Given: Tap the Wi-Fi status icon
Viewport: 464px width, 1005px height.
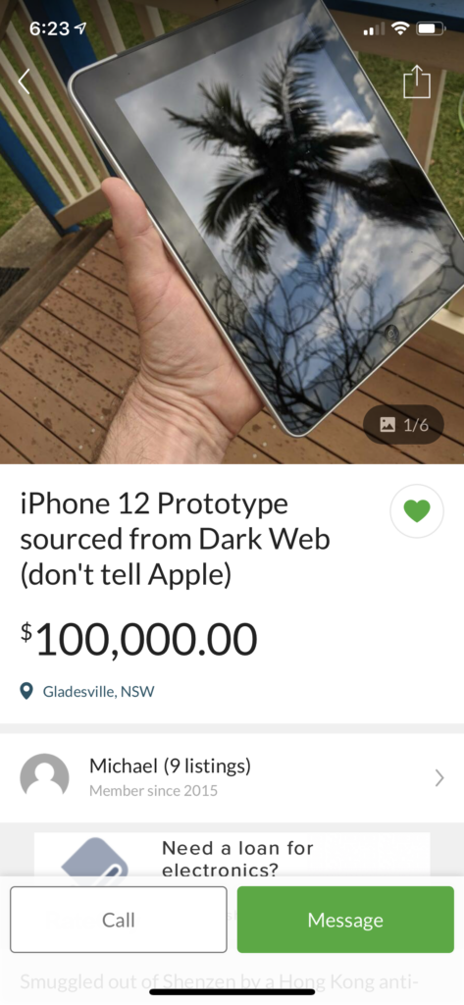Looking at the screenshot, I should pos(400,28).
